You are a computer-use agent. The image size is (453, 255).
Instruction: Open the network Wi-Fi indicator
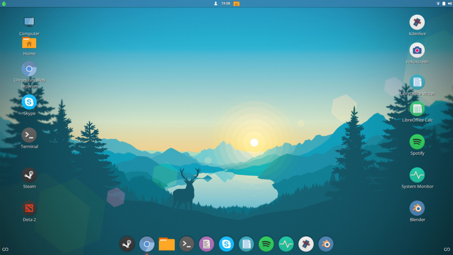[x=438, y=4]
